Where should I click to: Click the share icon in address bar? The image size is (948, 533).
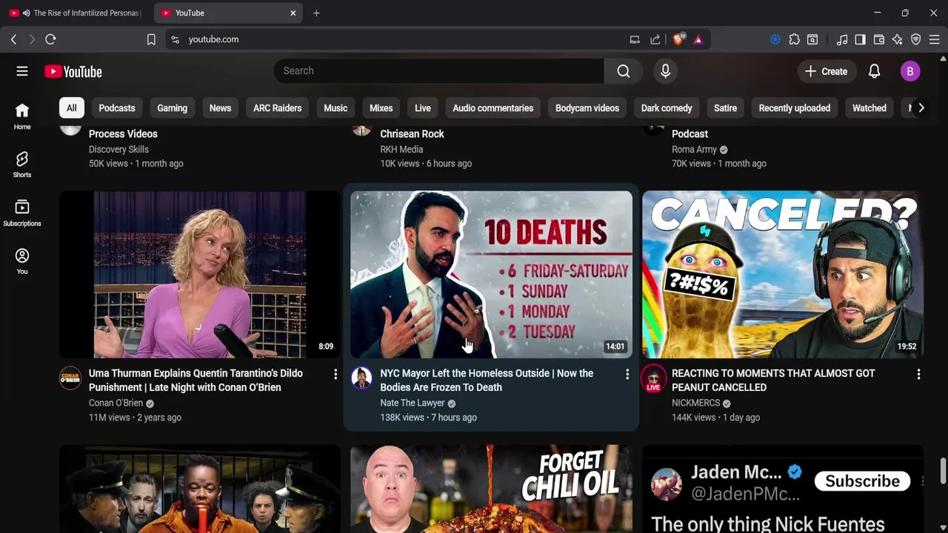(655, 39)
